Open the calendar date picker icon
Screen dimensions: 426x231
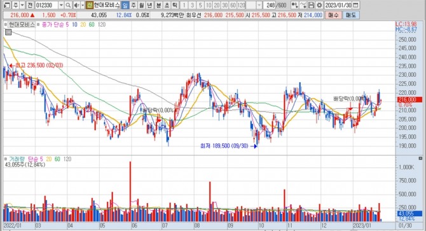(355, 5)
